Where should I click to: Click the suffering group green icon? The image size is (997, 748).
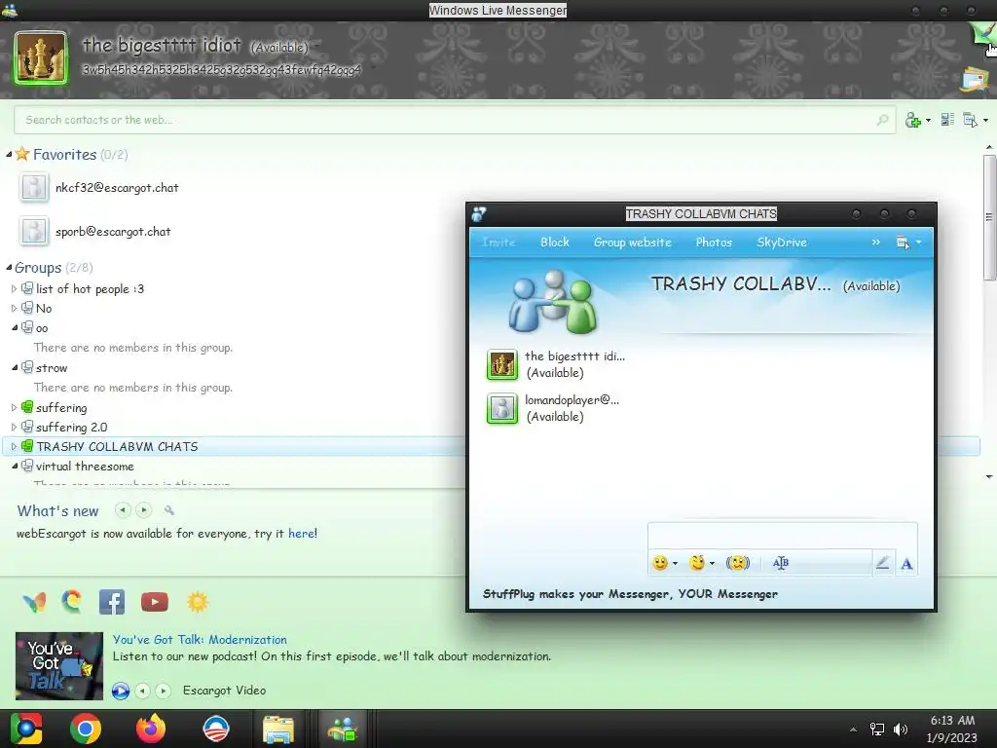pyautogui.click(x=27, y=407)
